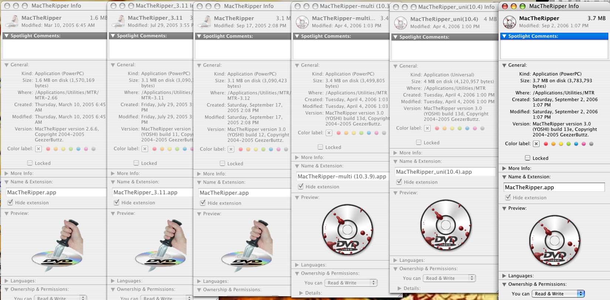Screen dimensions: 610x300
Task: Click name field MacTheRipper_uni(10.4).app
Action: point(445,172)
